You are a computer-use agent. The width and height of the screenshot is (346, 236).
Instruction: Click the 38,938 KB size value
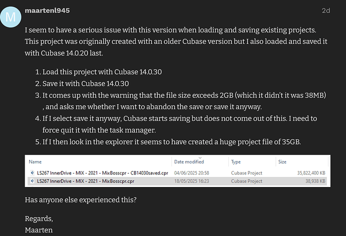(313, 180)
